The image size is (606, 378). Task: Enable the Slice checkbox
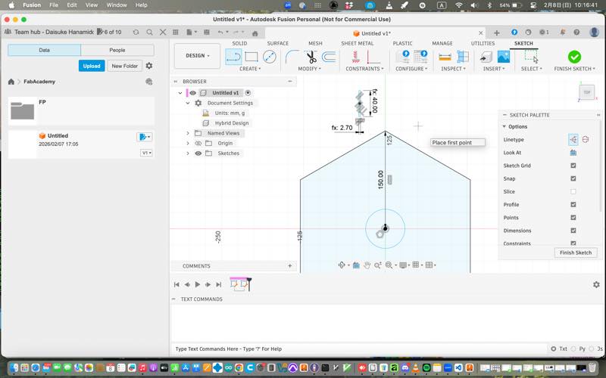tap(573, 192)
